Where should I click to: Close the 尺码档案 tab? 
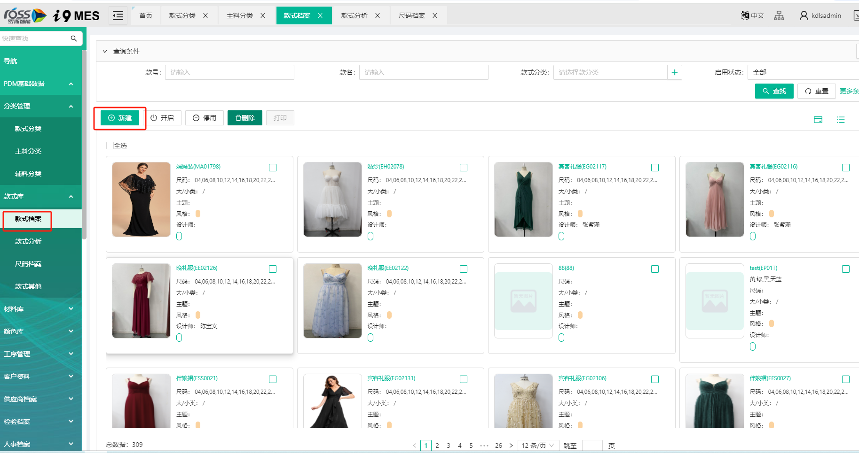point(435,15)
